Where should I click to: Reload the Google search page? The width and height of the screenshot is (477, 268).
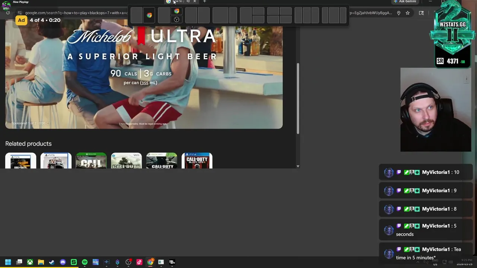pyautogui.click(x=8, y=13)
